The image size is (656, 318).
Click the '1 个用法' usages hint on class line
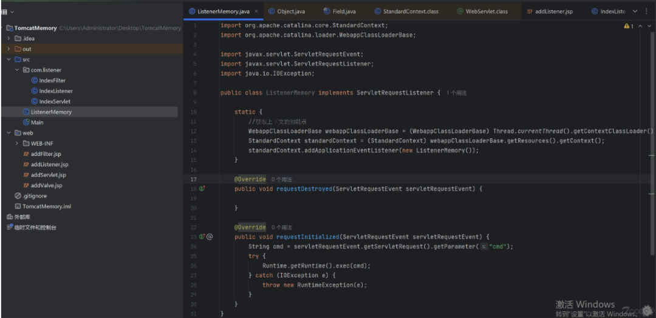[x=456, y=93]
